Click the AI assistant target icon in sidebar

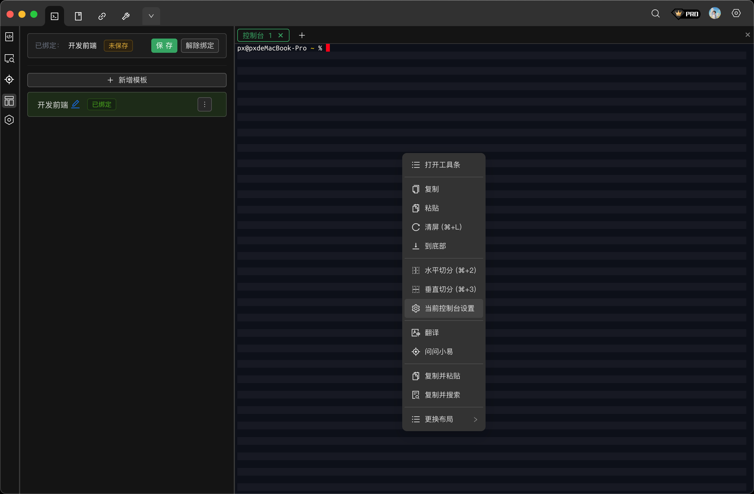tap(9, 79)
